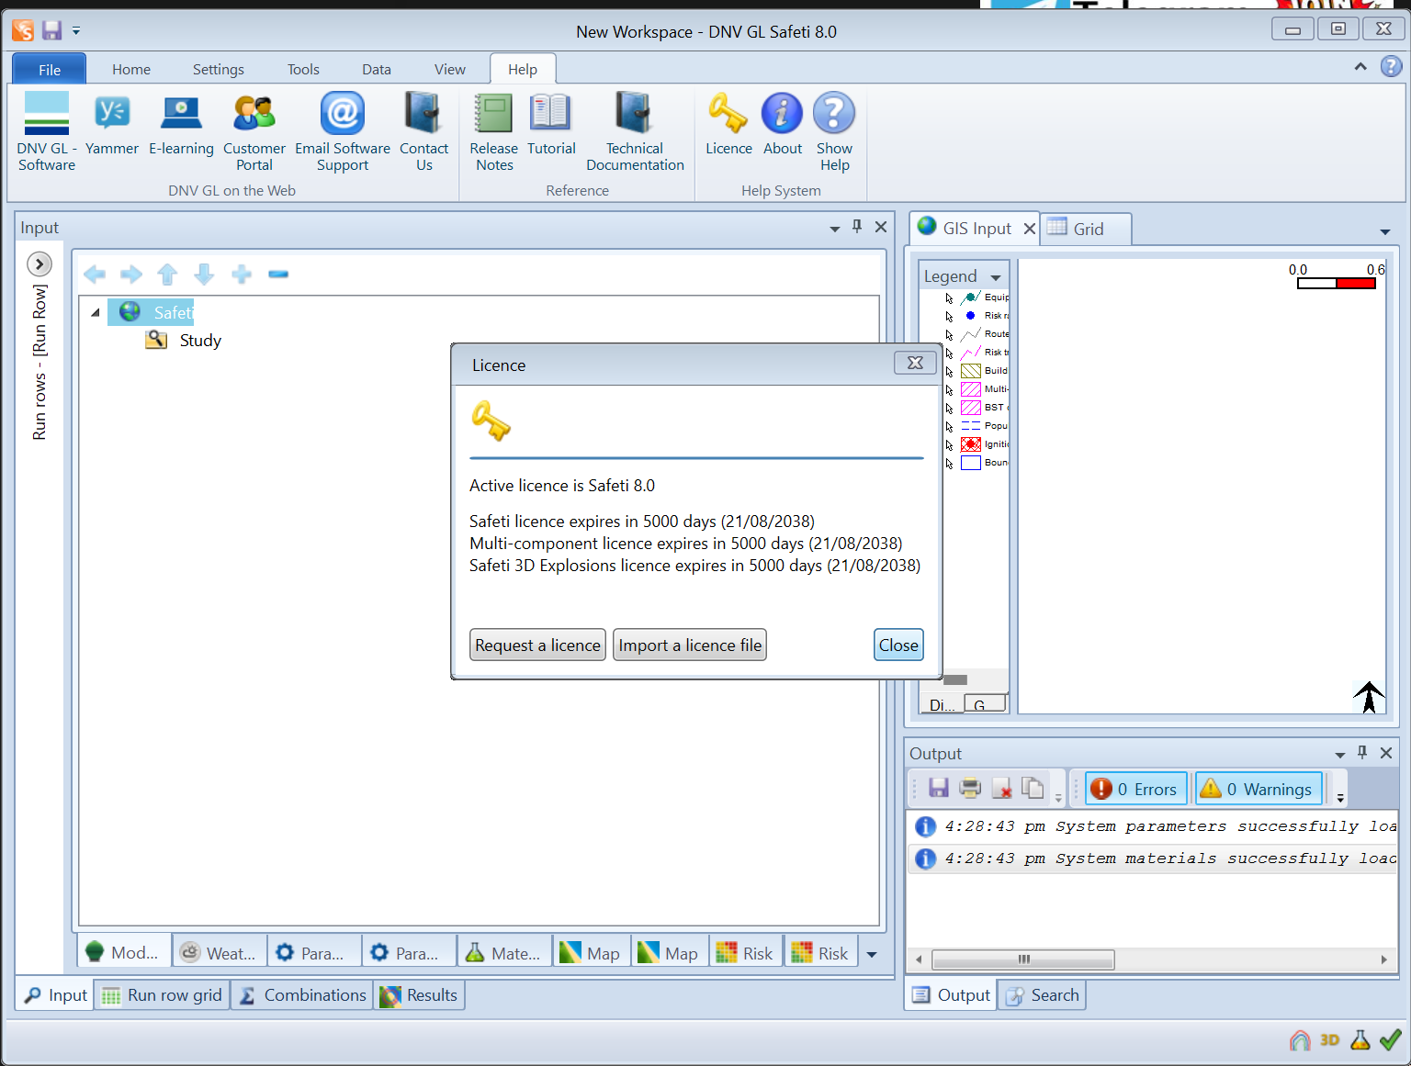Viewport: 1411px width, 1066px height.
Task: Open the Combinations tab
Action: click(302, 995)
